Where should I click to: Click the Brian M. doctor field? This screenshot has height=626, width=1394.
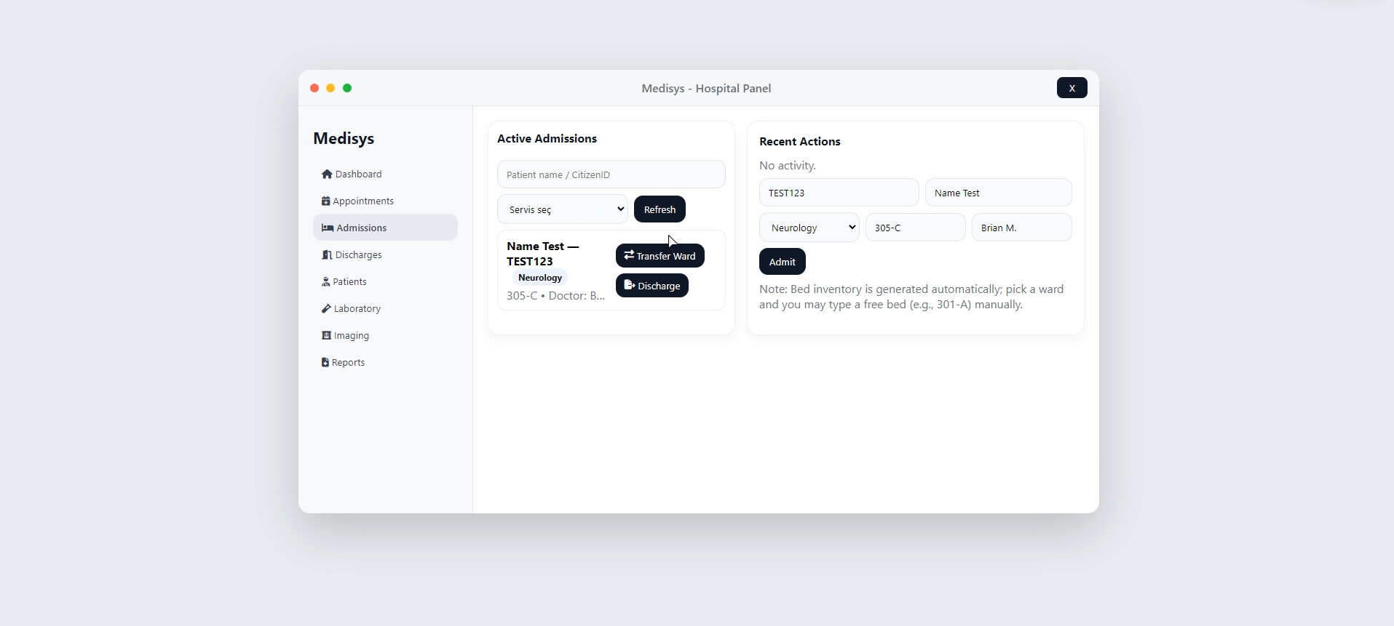[x=1022, y=228]
